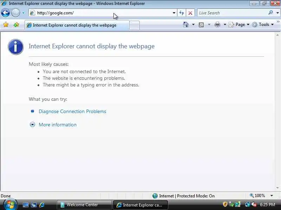Switch to Welcome Center taskbar button
This screenshot has height=210, width=281.
[x=84, y=205]
